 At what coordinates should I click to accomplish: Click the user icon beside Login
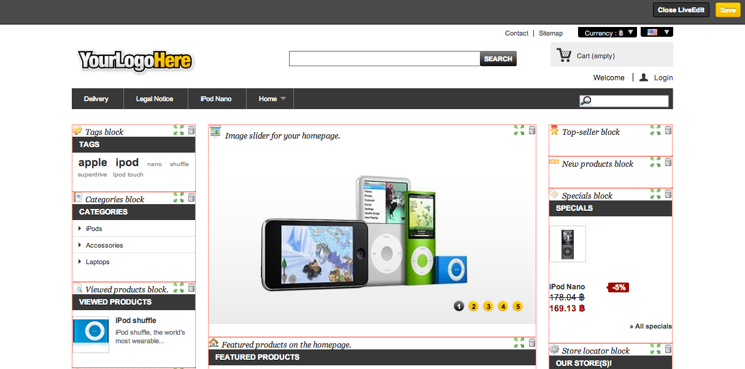[x=644, y=77]
